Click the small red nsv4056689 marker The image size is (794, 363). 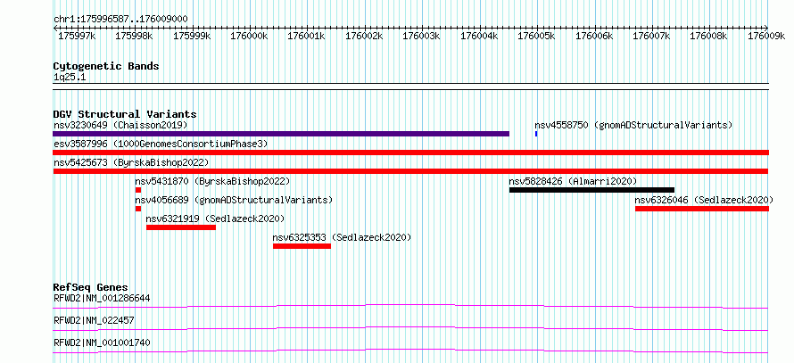pos(137,209)
